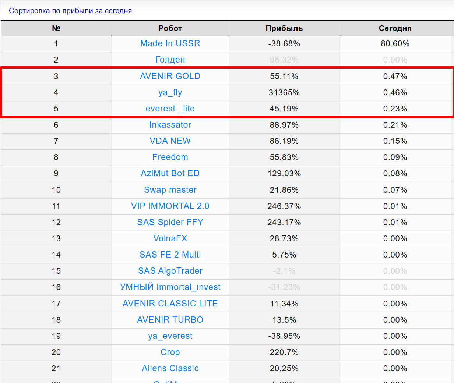The width and height of the screenshot is (454, 383).
Task: Open VIP IMMORTAL 2.0 robot link
Action: click(x=170, y=206)
